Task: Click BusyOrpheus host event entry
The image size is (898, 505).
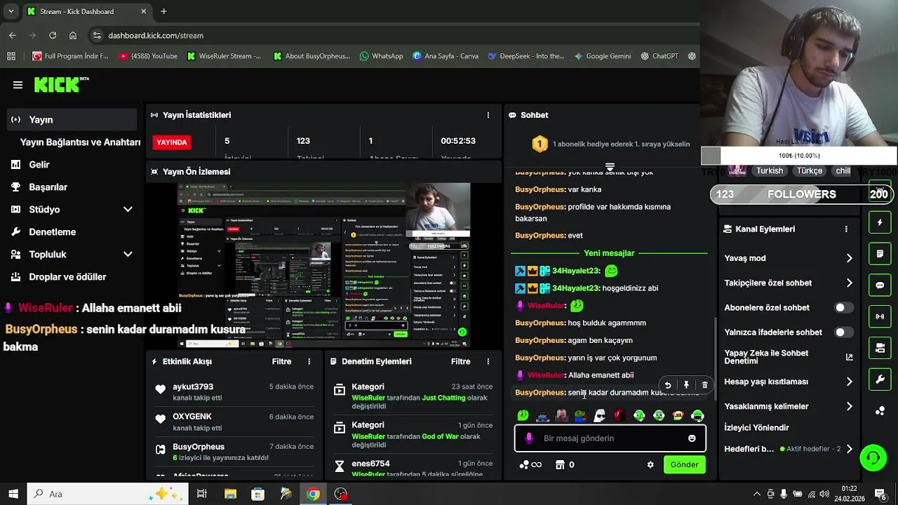Action: point(234,452)
